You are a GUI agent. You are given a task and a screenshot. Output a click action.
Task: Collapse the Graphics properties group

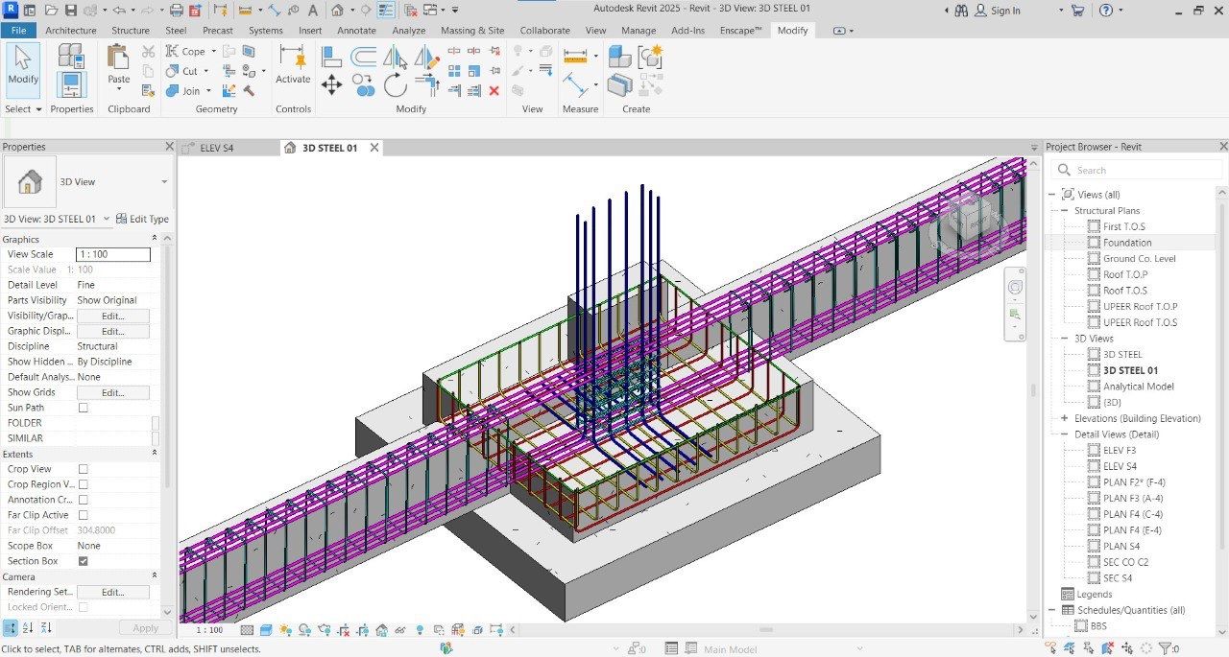coord(155,239)
